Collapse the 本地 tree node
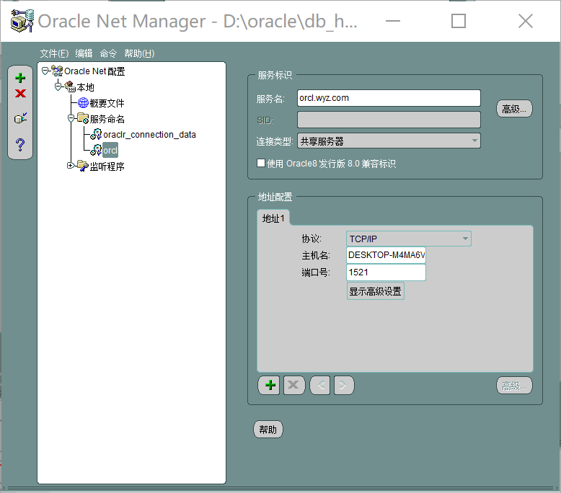Image resolution: width=561 pixels, height=493 pixels. 58,87
